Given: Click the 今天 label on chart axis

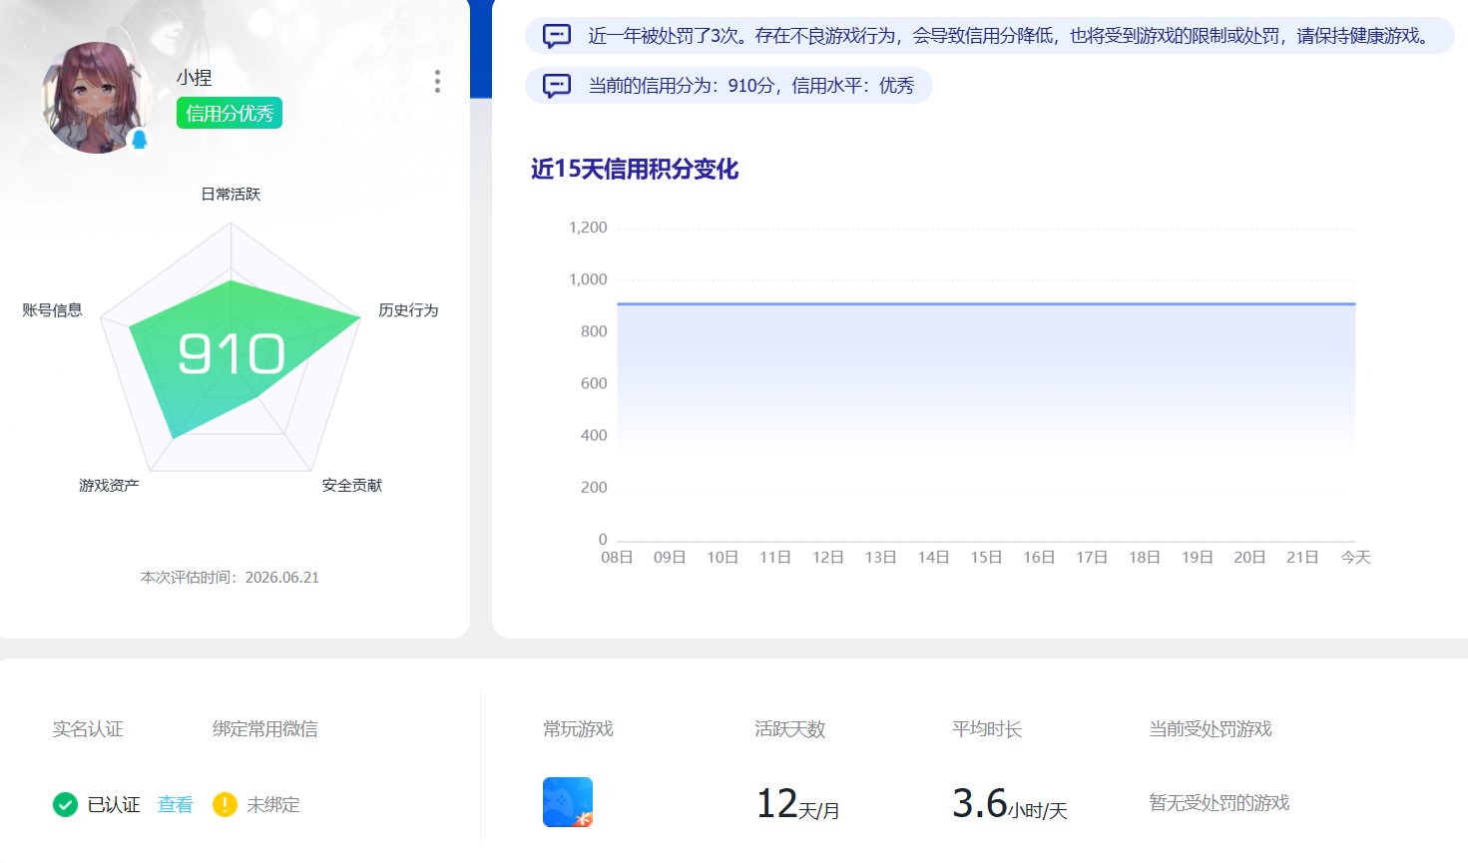Looking at the screenshot, I should (1355, 557).
